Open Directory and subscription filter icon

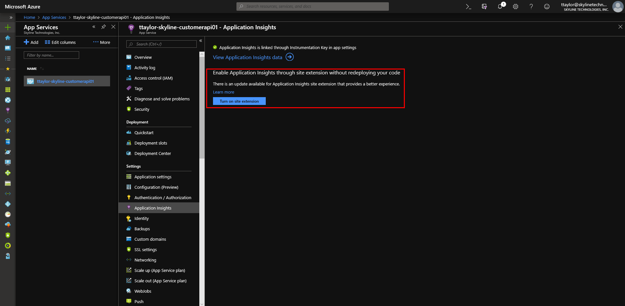(x=484, y=6)
